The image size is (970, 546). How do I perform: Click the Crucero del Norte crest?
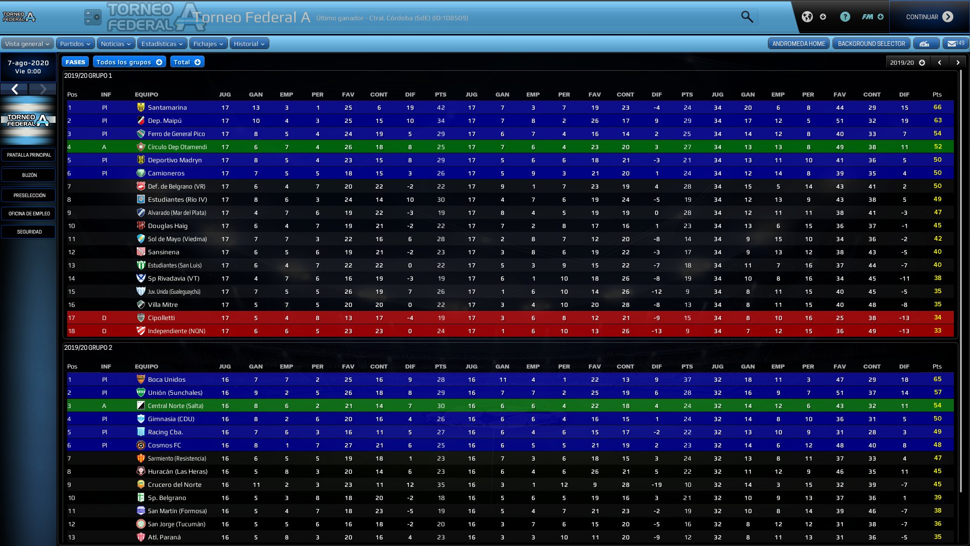coord(141,484)
